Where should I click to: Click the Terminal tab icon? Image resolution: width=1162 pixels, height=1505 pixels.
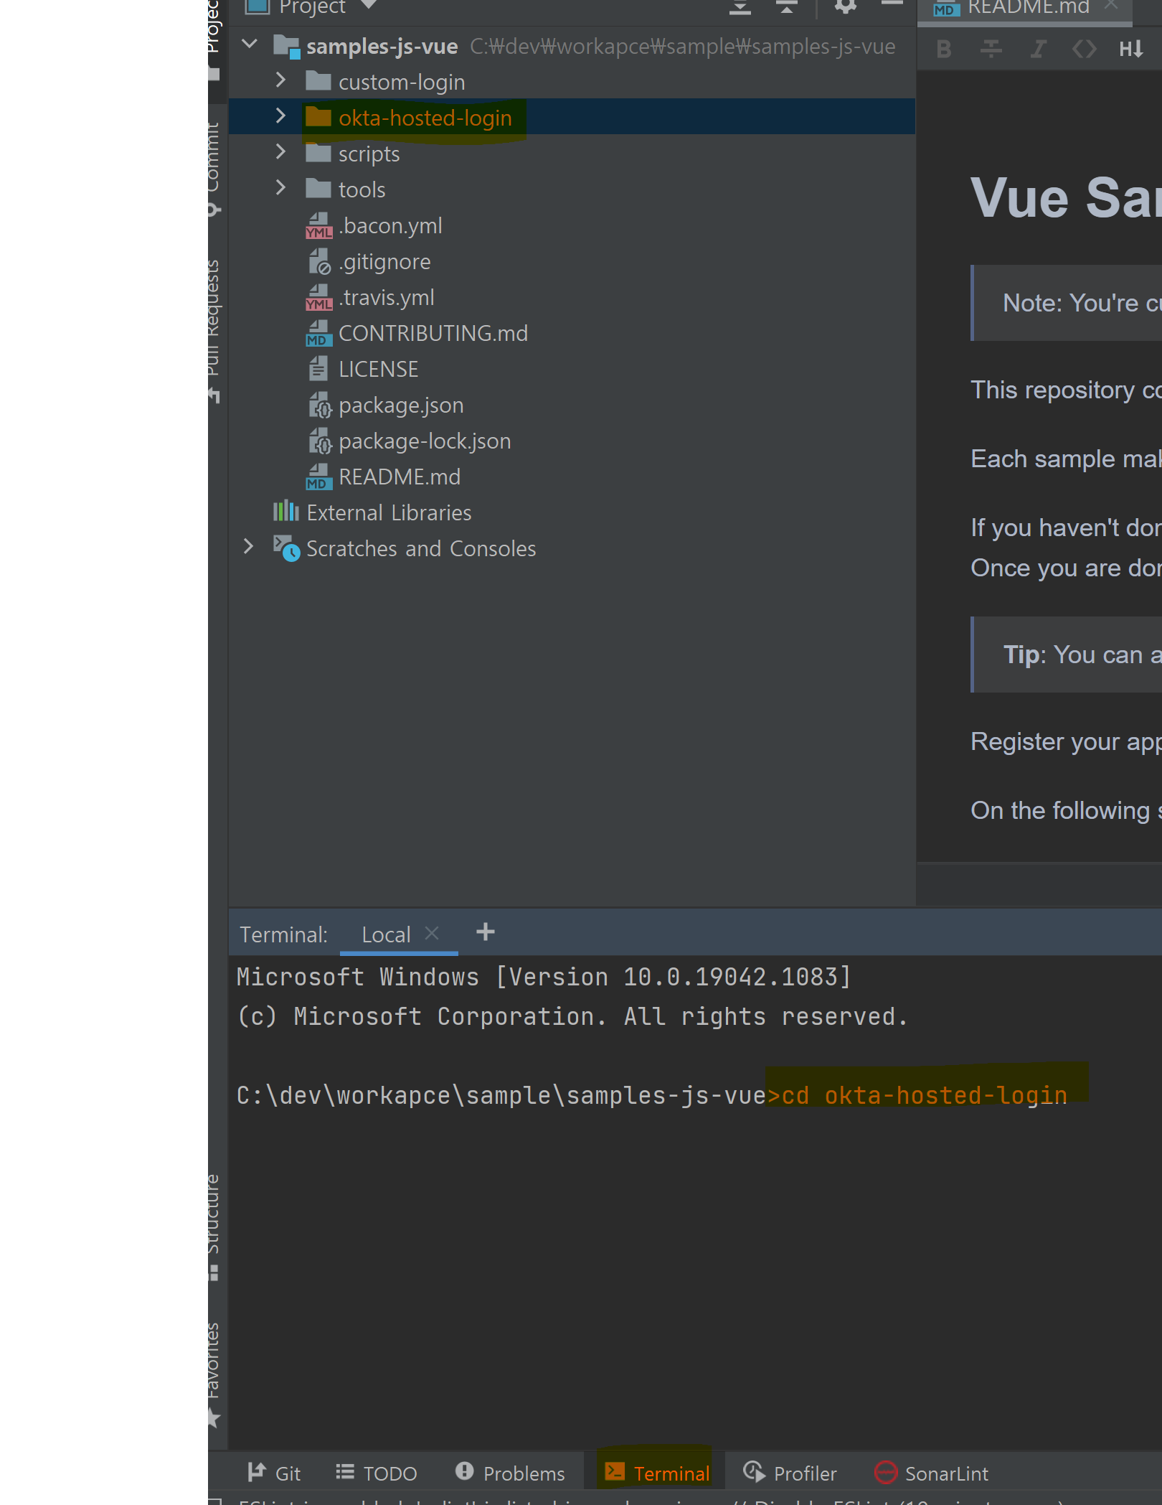click(x=615, y=1471)
